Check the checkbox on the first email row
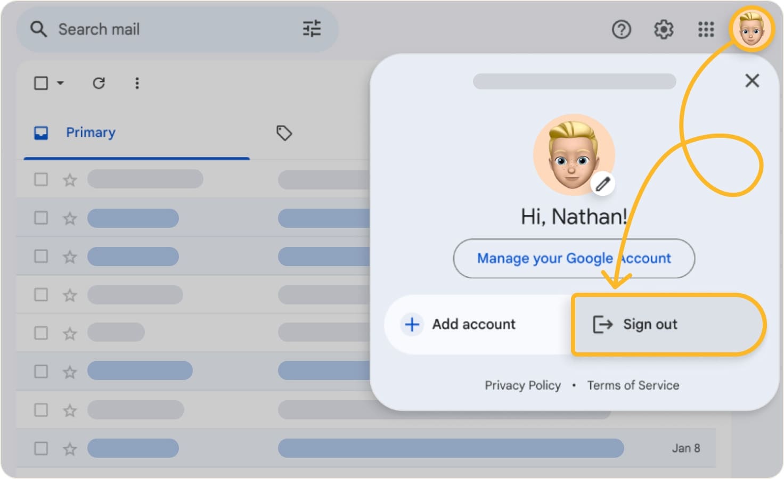This screenshot has height=479, width=784. tap(41, 180)
